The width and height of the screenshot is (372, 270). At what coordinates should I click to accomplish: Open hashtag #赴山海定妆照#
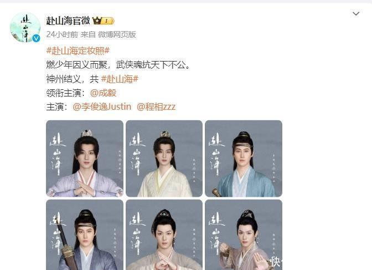pos(78,50)
